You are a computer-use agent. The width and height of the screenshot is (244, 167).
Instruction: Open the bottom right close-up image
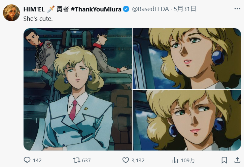click(x=187, y=120)
